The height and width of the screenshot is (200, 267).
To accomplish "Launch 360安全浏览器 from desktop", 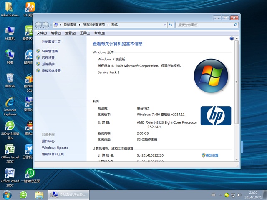I will tap(10, 130).
